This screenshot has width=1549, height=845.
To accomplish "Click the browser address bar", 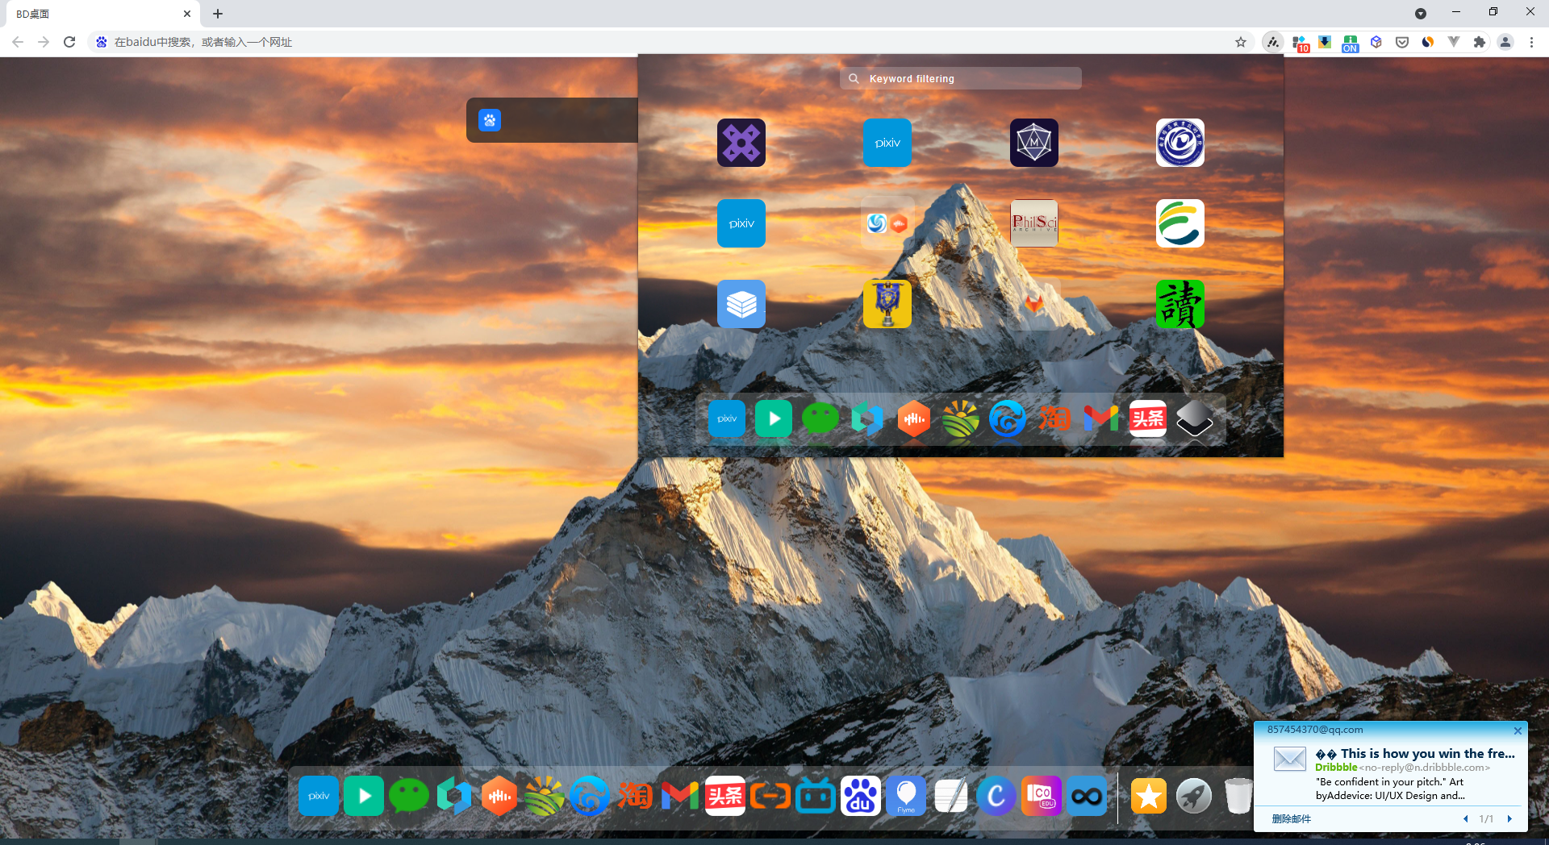I will click(x=670, y=42).
